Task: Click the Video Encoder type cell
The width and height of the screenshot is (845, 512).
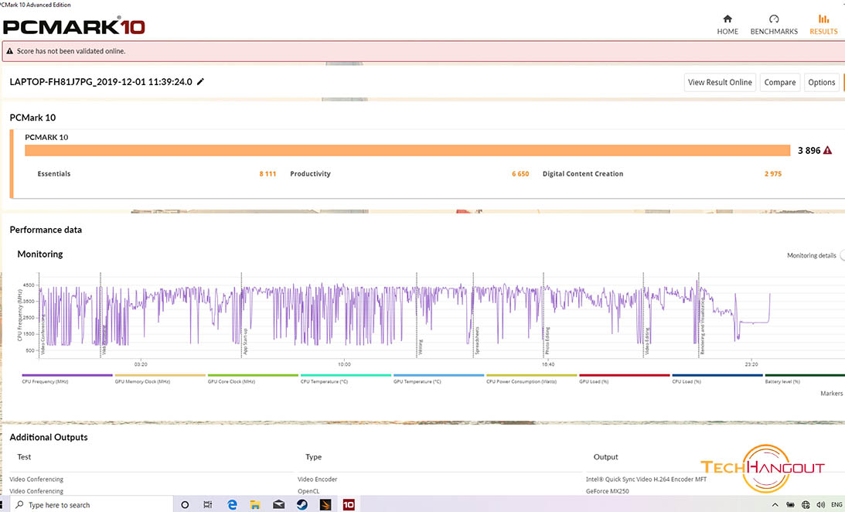Action: click(318, 479)
